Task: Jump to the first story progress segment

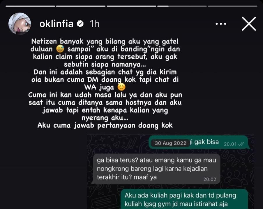Action: click(30, 6)
